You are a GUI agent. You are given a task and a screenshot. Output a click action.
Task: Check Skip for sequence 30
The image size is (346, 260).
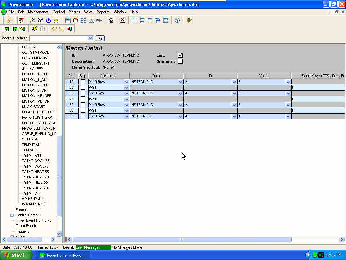pyautogui.click(x=83, y=93)
